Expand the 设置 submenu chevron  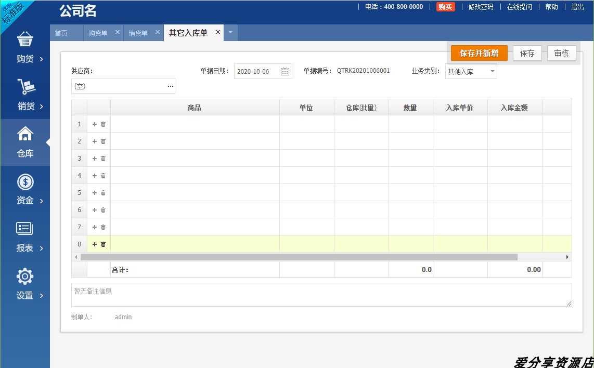coord(41,295)
